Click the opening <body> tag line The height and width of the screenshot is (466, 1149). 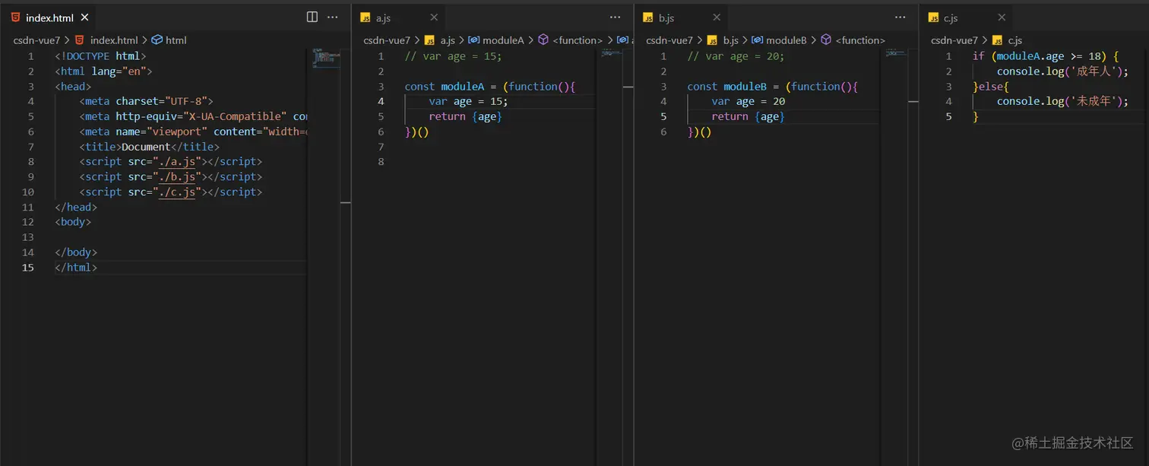tap(73, 222)
